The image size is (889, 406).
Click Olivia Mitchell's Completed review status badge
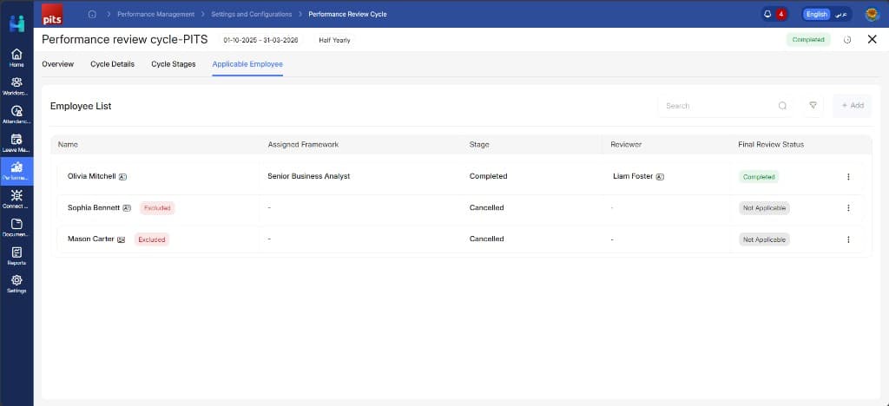coord(759,177)
